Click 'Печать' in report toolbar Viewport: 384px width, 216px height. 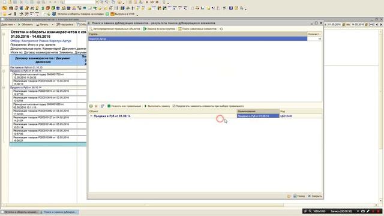pyautogui.click(x=43, y=25)
